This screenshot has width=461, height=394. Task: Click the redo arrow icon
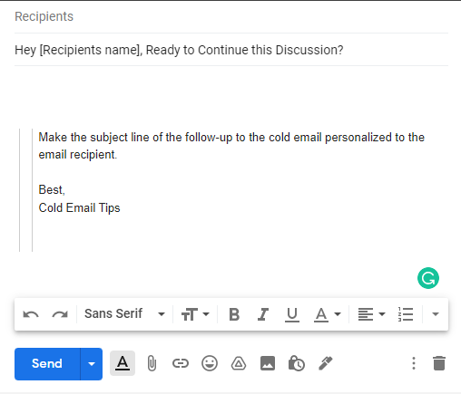pyautogui.click(x=60, y=314)
